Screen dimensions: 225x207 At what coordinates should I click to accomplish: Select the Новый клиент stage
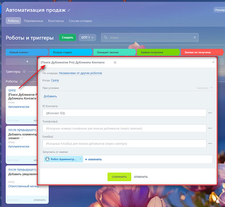[x=27, y=52]
